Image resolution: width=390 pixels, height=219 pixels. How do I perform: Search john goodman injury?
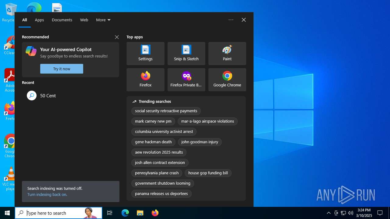pyautogui.click(x=200, y=142)
